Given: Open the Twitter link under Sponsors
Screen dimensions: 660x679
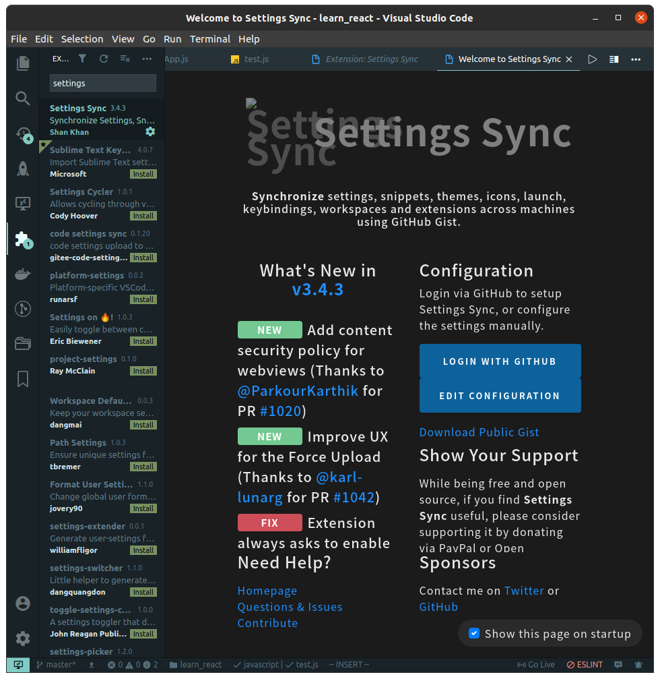Looking at the screenshot, I should click(x=524, y=591).
